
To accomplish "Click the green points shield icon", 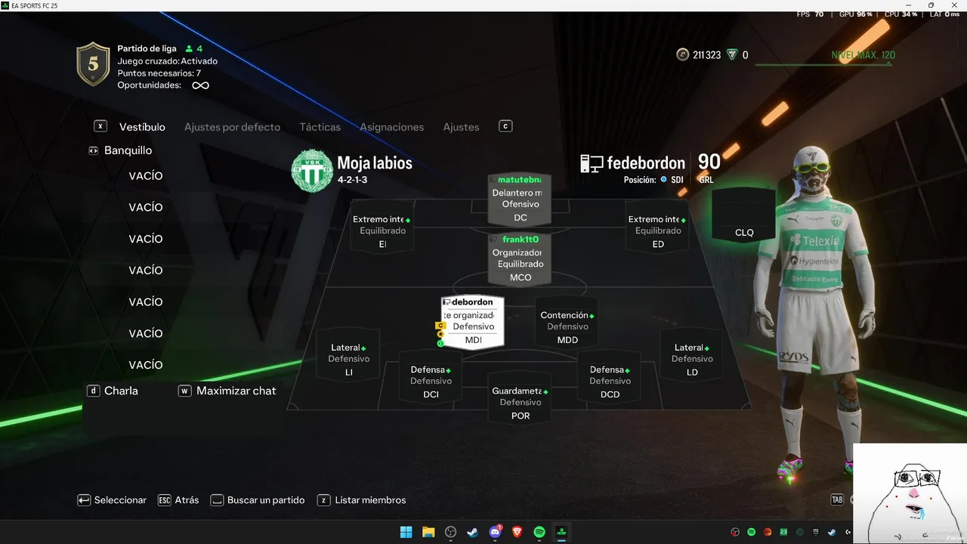I will tap(731, 54).
